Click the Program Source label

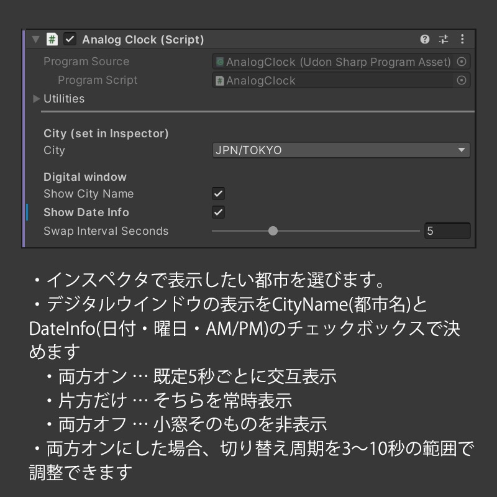click(x=86, y=61)
